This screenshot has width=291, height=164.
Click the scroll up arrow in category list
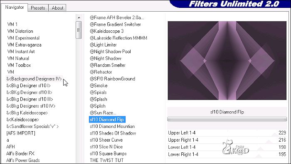pyautogui.click(x=79, y=17)
